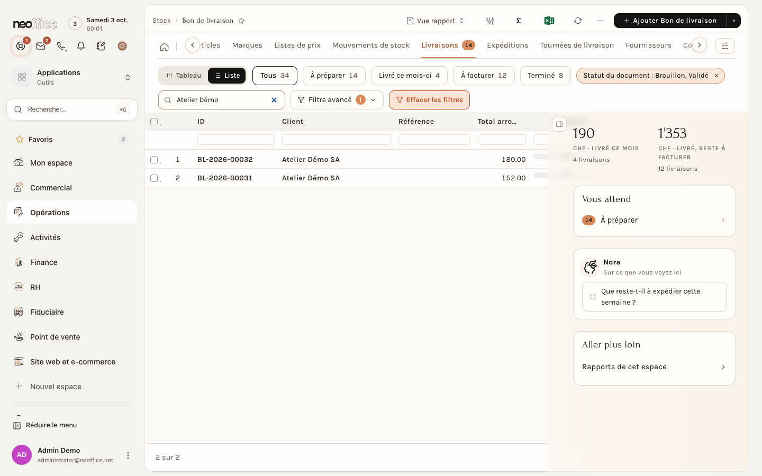Switch to Mouvements de stock tab
This screenshot has width=762, height=476.
tap(371, 45)
